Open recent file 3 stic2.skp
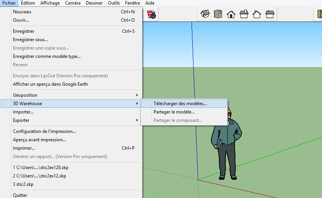The width and height of the screenshot is (322, 198). (71, 184)
